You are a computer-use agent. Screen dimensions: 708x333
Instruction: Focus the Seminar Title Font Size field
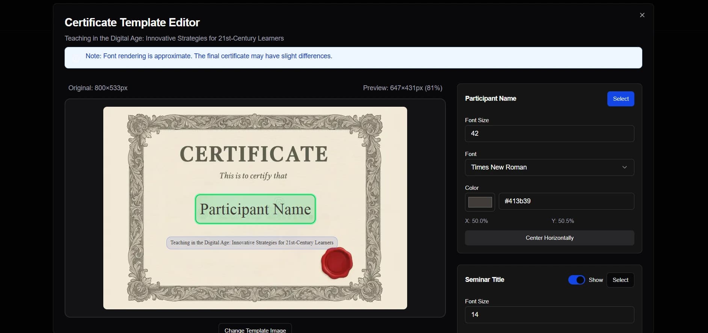549,315
